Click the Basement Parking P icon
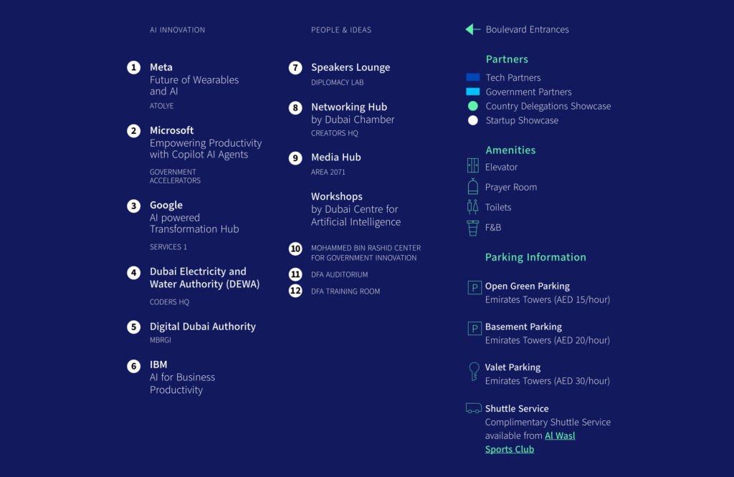The height and width of the screenshot is (477, 734). pyautogui.click(x=475, y=328)
